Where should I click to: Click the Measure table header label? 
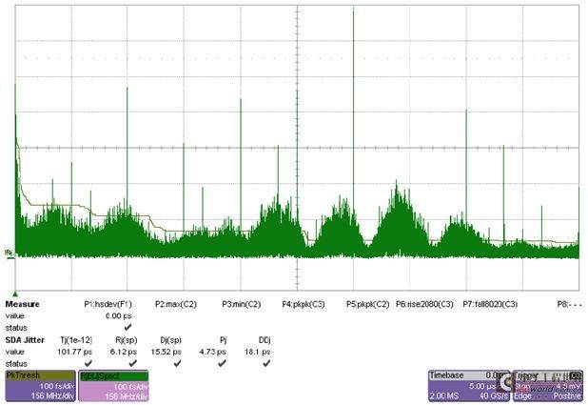[23, 304]
